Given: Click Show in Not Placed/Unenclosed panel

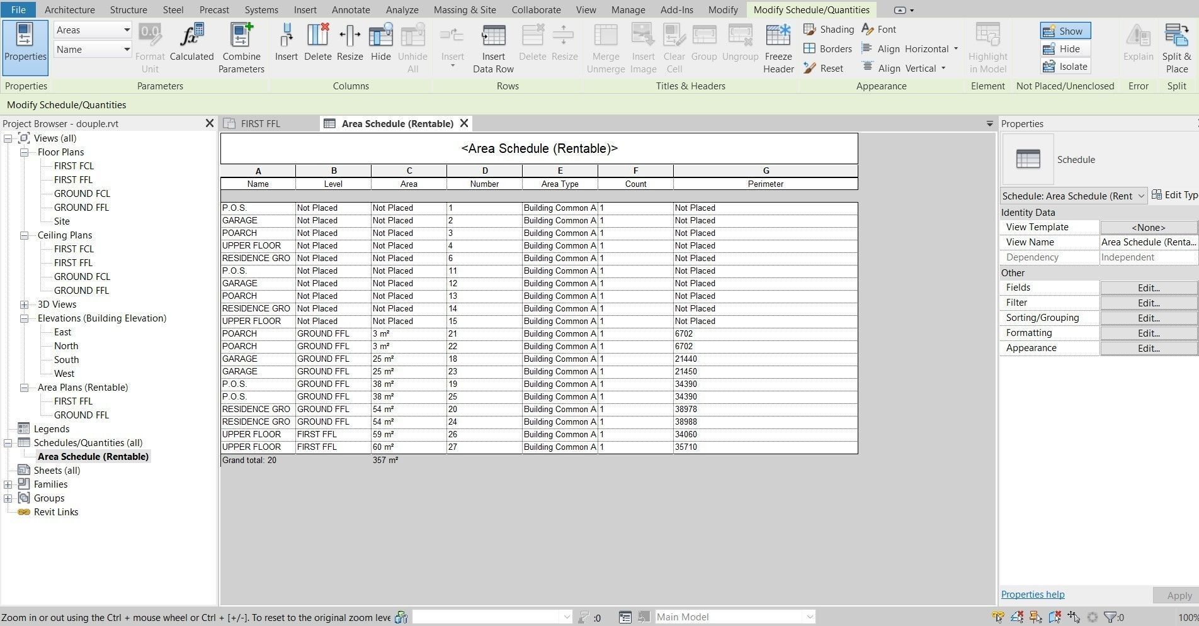Looking at the screenshot, I should (x=1065, y=31).
